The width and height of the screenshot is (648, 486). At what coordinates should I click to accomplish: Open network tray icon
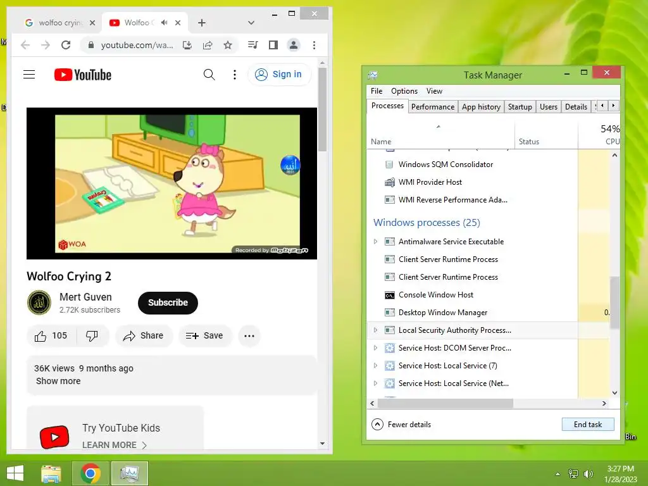[573, 474]
